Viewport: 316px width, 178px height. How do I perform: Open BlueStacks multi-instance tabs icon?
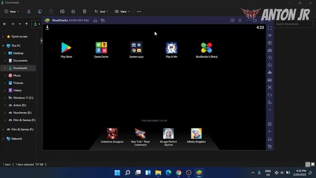[x=103, y=20]
